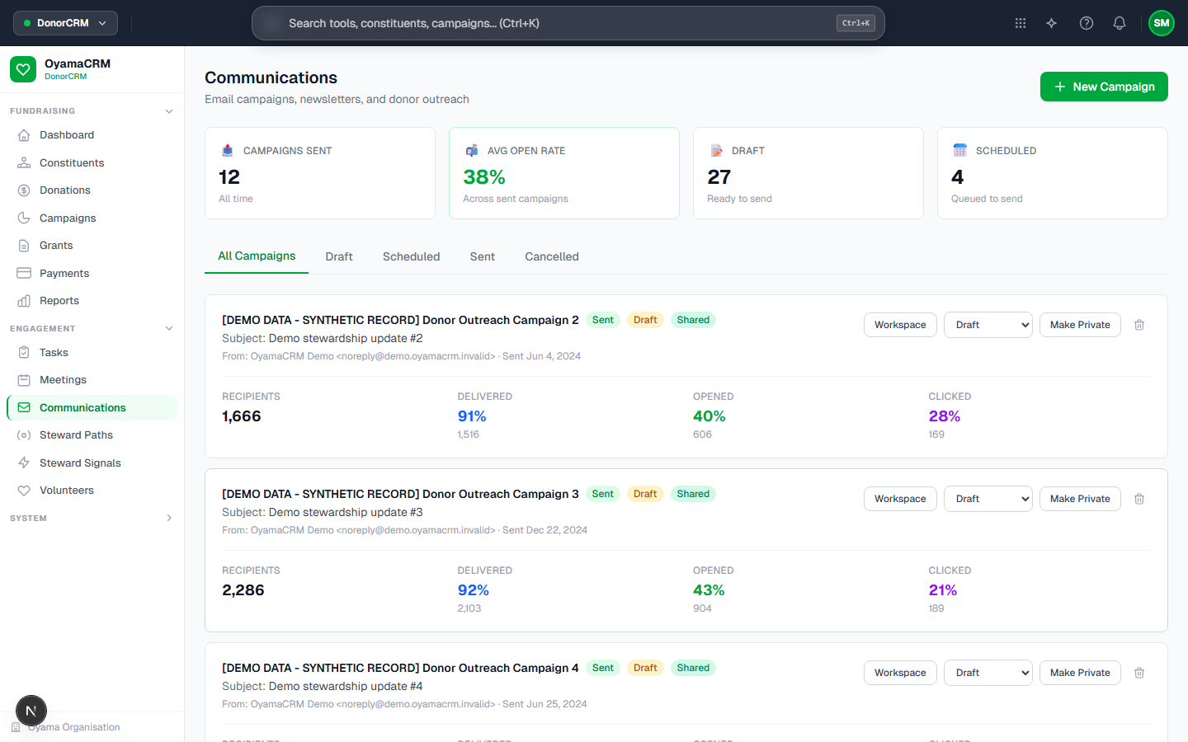This screenshot has width=1188, height=742.
Task: Click the Scheduled stat card
Action: click(x=1053, y=173)
